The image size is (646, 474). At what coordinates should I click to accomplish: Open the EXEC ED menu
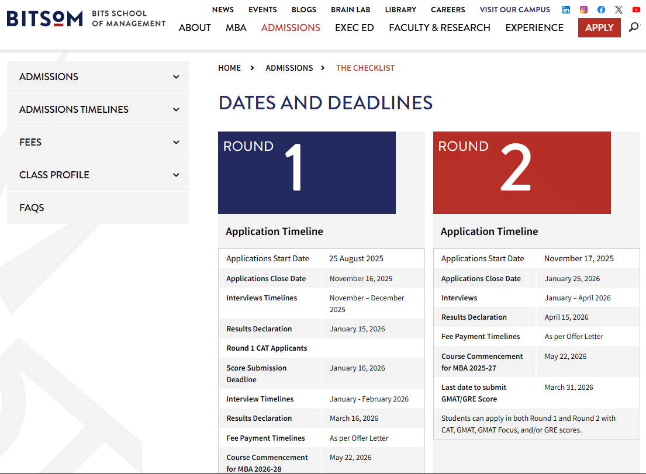coord(354,27)
